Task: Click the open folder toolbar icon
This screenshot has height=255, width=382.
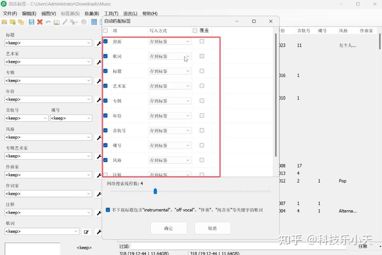Action: (4, 22)
